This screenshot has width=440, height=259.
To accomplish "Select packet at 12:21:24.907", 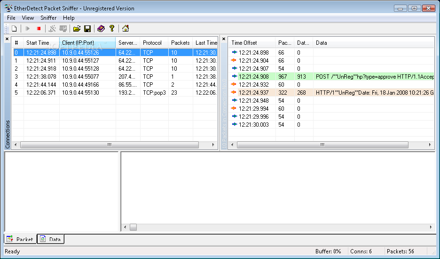I will pyautogui.click(x=331, y=69).
